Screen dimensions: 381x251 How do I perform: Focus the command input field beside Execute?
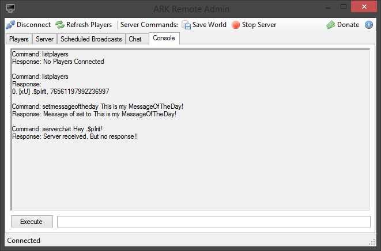[214, 222]
